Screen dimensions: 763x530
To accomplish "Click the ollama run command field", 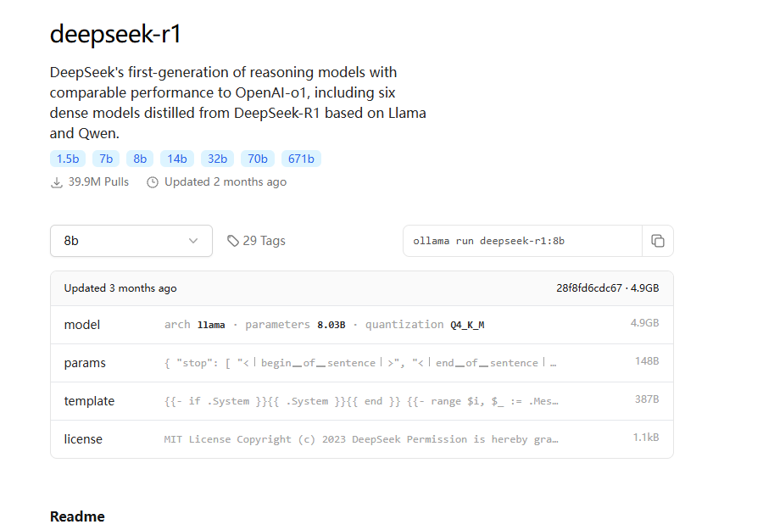I will tap(522, 241).
